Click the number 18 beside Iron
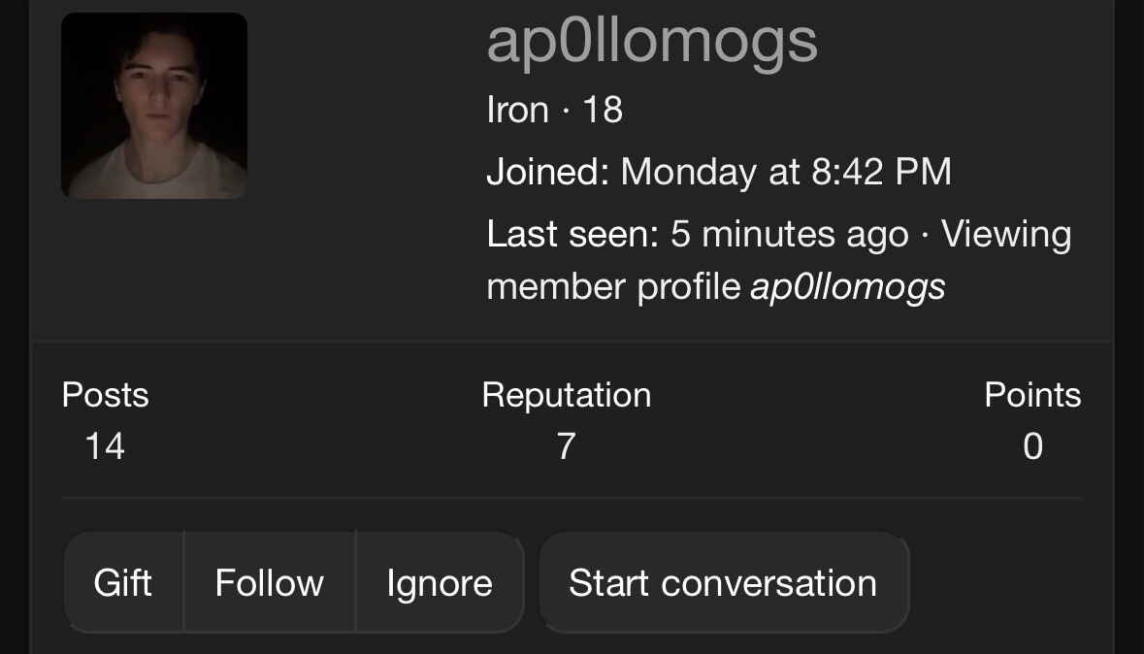The image size is (1144, 654). [x=602, y=110]
